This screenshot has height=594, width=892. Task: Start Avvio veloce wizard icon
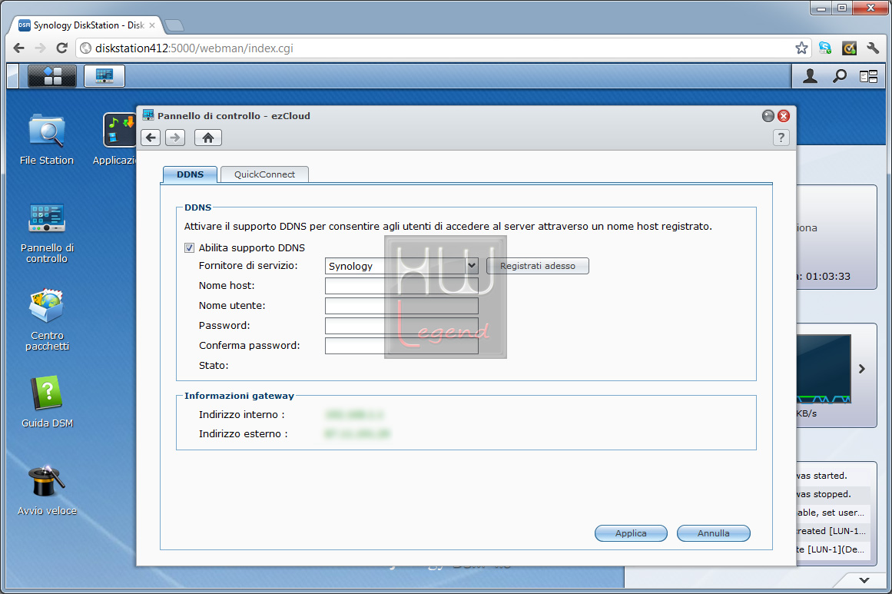click(x=47, y=490)
